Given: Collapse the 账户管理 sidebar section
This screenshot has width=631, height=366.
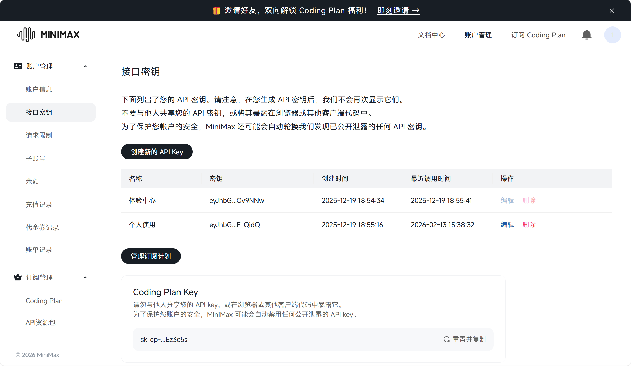Looking at the screenshot, I should pyautogui.click(x=85, y=66).
